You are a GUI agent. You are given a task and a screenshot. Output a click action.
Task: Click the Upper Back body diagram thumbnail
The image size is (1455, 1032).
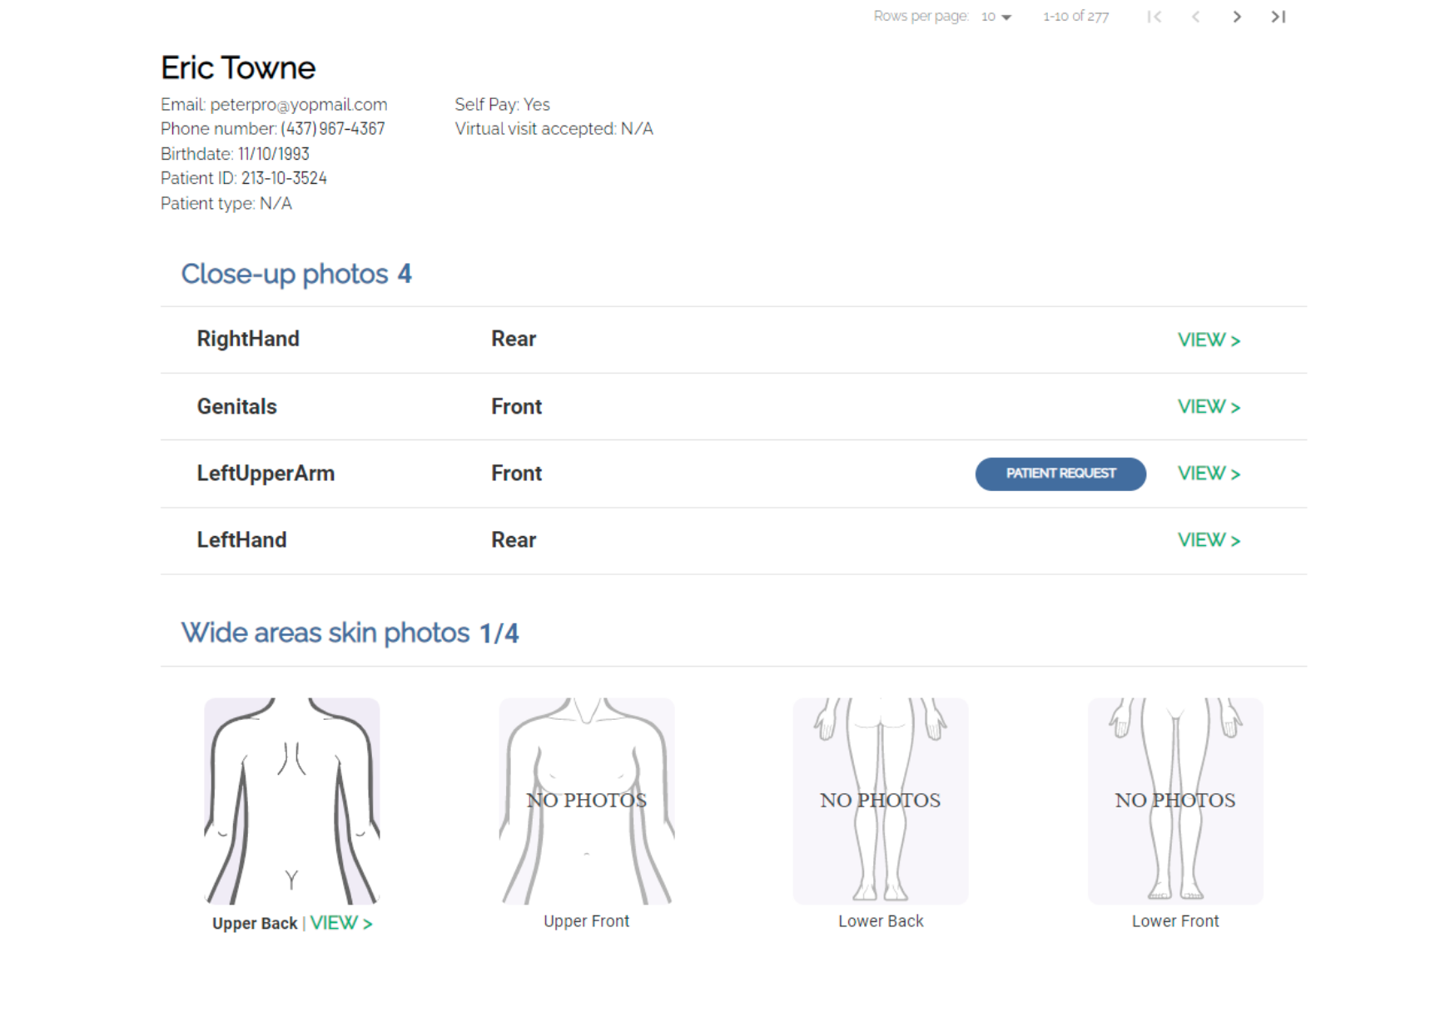[x=291, y=801]
